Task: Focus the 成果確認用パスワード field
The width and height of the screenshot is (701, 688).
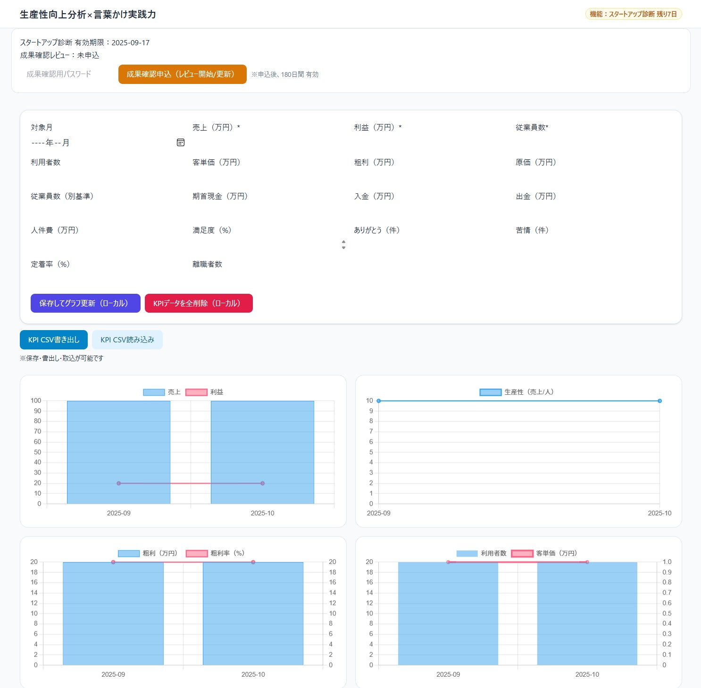Action: click(x=66, y=75)
